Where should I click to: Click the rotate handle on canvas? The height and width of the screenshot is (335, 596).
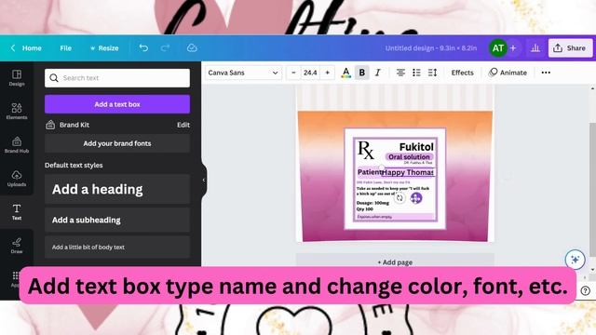click(400, 198)
